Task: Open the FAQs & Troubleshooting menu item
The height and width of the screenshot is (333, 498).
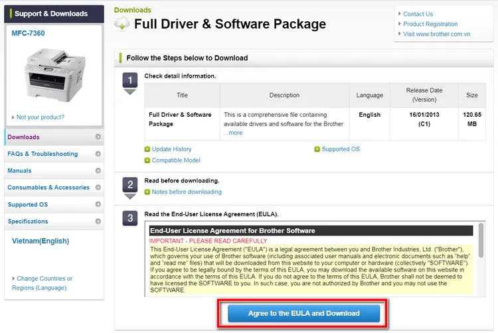Action: [42, 154]
